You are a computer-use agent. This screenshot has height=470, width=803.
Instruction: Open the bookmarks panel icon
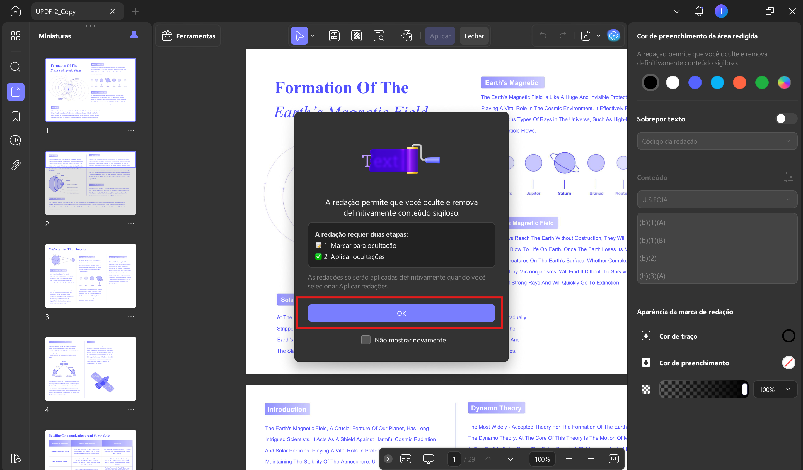pyautogui.click(x=15, y=116)
